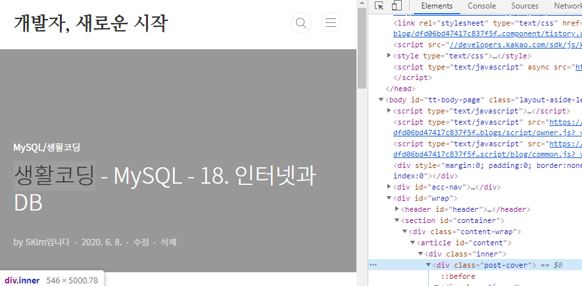Click the blog title 개발자, 새로운 시작
582x286 pixels.
[x=91, y=23]
